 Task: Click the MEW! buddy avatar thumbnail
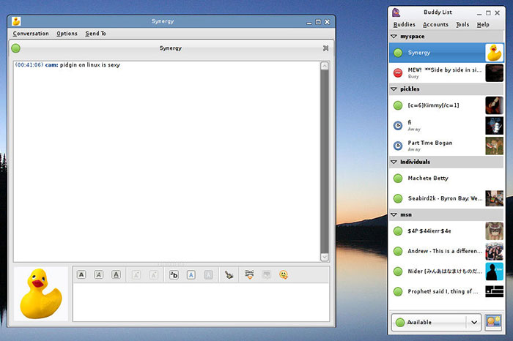[495, 72]
